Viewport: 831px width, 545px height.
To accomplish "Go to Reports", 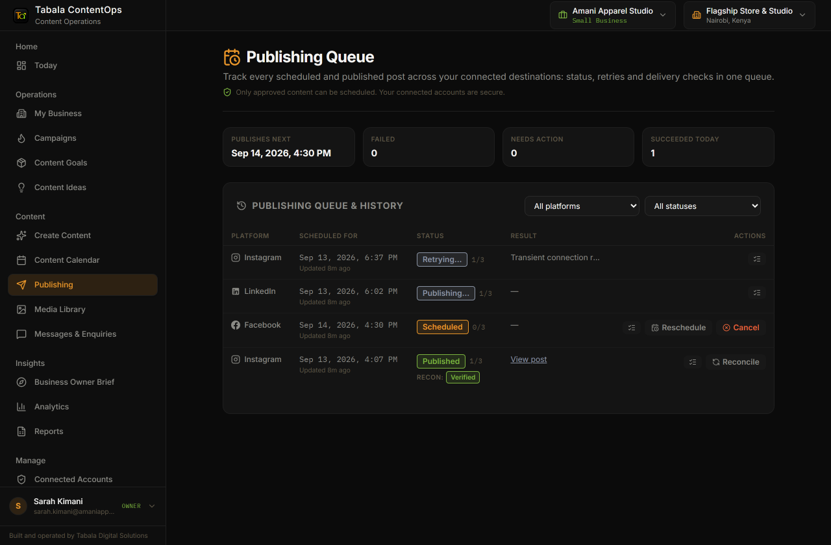I will pyautogui.click(x=82, y=431).
